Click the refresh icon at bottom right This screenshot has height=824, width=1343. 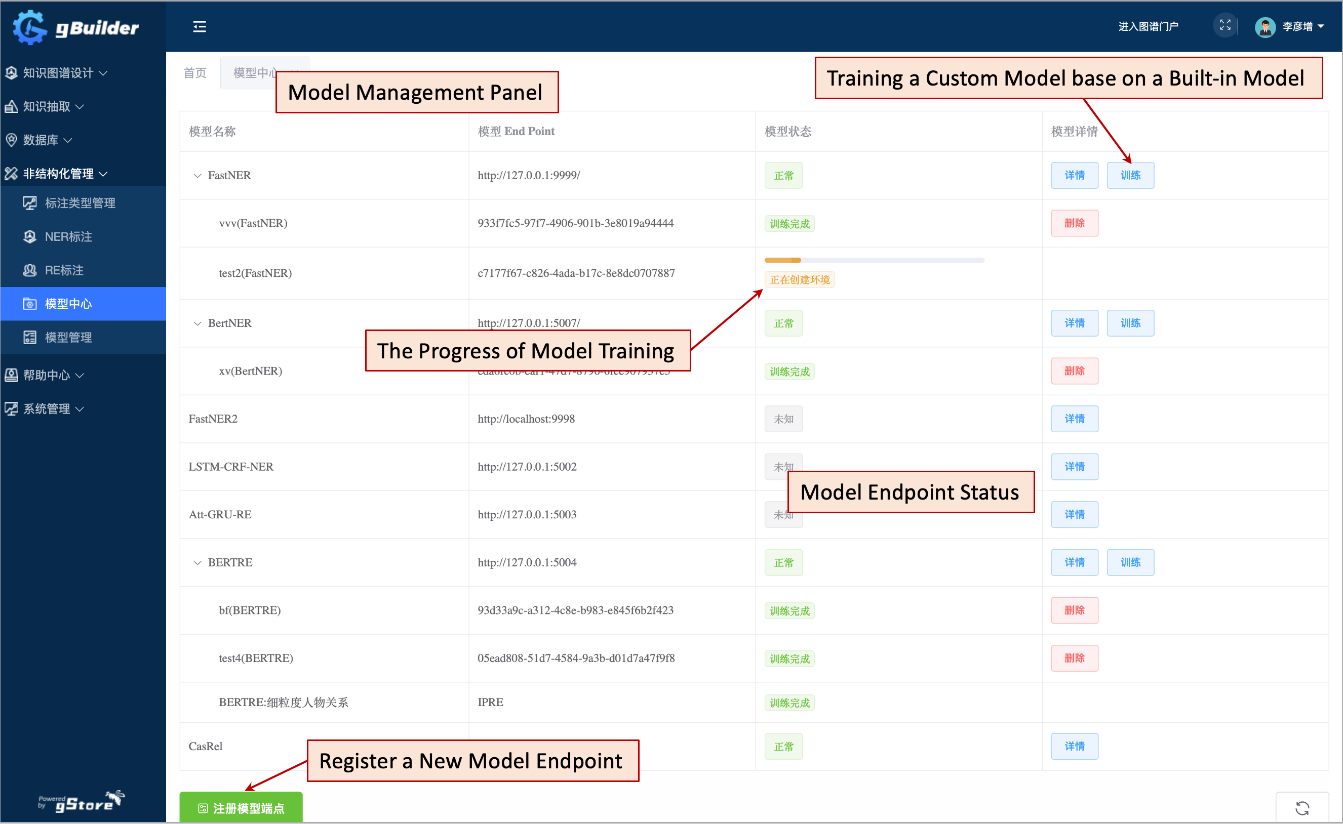1302,808
